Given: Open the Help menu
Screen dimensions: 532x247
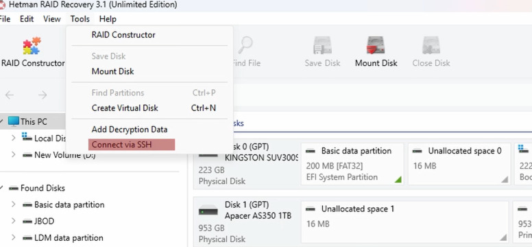Looking at the screenshot, I should tap(108, 19).
